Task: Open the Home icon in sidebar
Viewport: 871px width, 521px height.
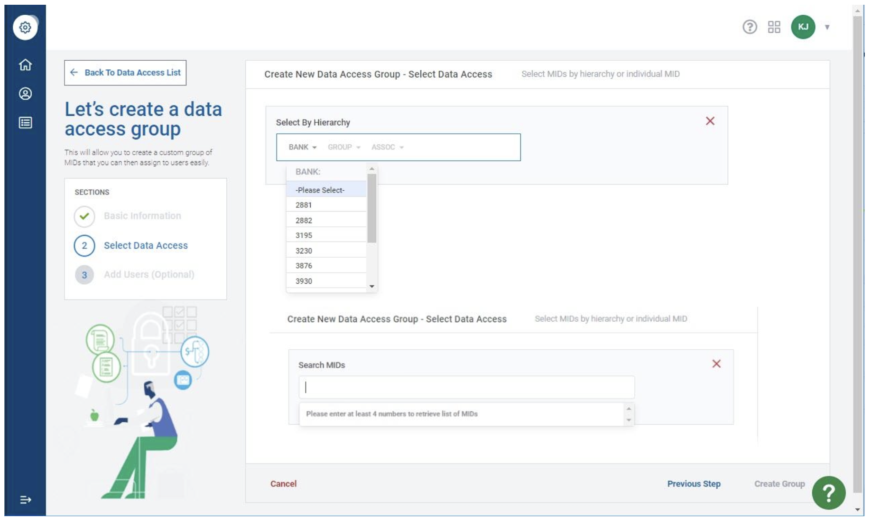Action: pyautogui.click(x=25, y=65)
